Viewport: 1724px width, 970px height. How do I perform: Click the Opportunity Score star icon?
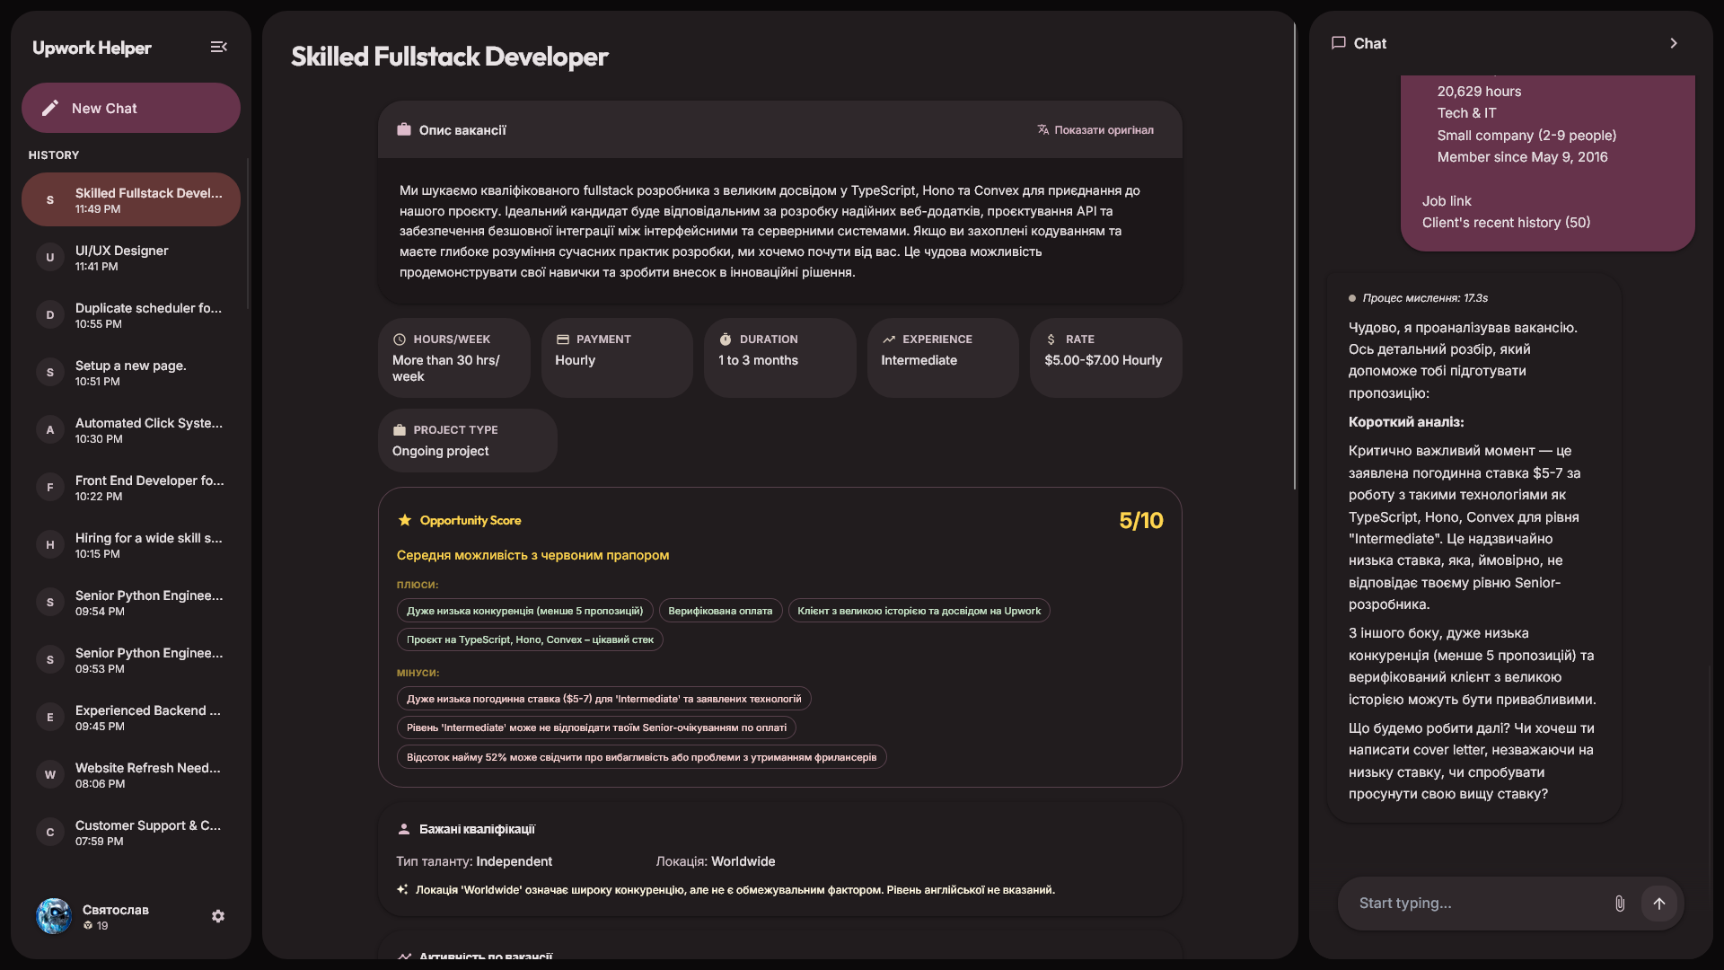pyautogui.click(x=405, y=520)
